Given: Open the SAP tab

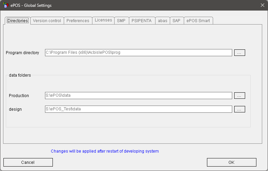Looking at the screenshot, I should tap(177, 21).
